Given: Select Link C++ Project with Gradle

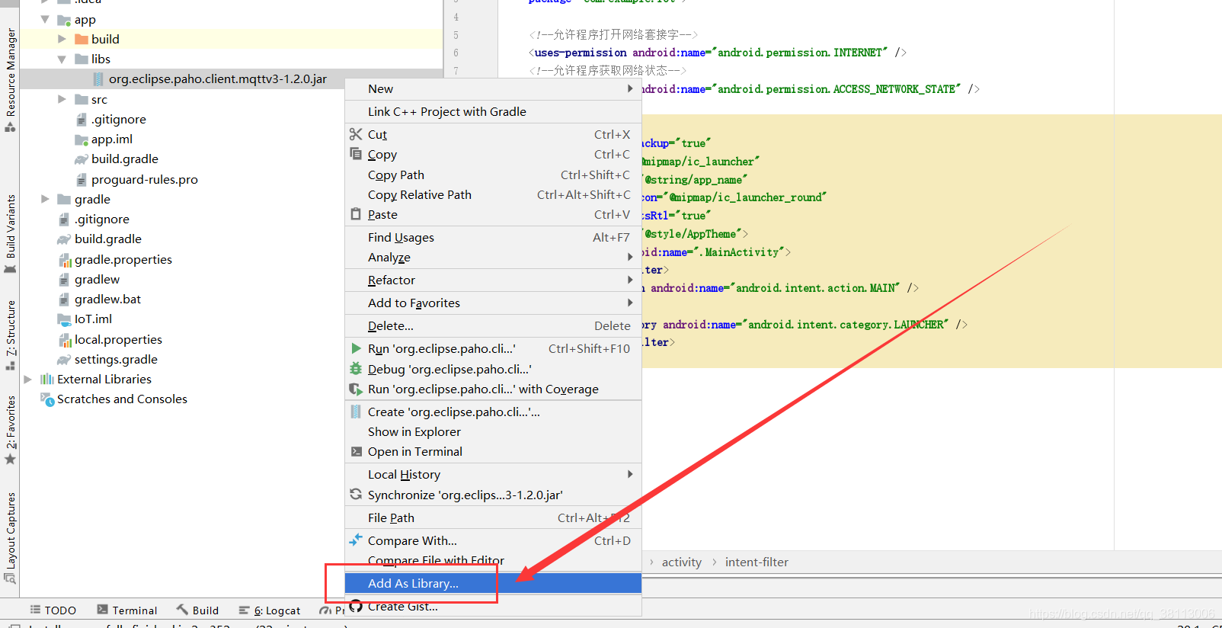Looking at the screenshot, I should (493, 111).
